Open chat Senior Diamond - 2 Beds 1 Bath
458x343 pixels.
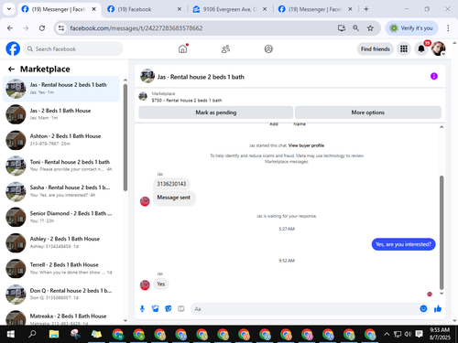[x=61, y=217]
